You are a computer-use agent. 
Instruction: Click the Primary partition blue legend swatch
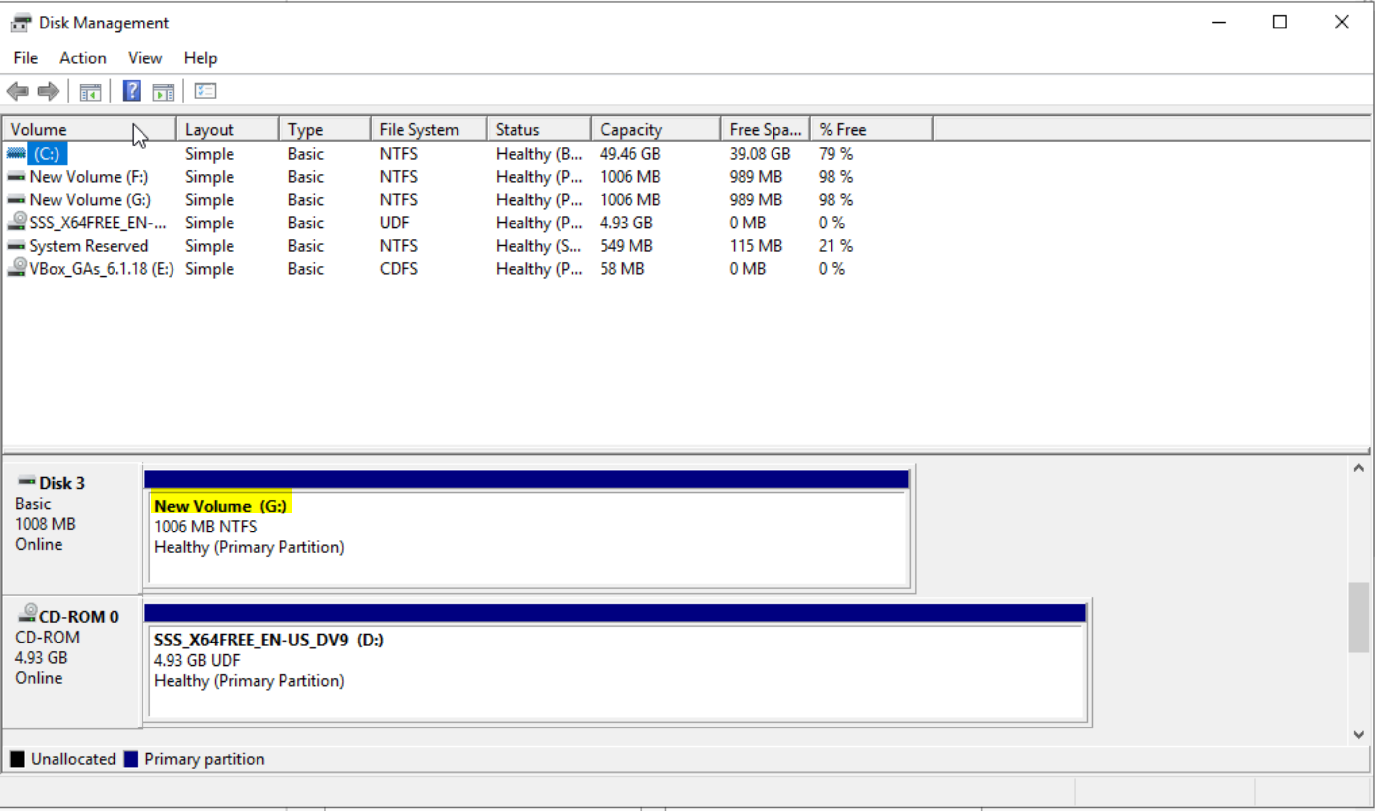click(x=131, y=759)
